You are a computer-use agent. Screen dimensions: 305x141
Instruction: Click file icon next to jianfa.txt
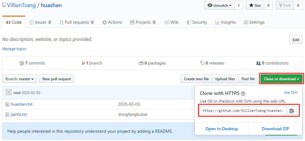7,115
